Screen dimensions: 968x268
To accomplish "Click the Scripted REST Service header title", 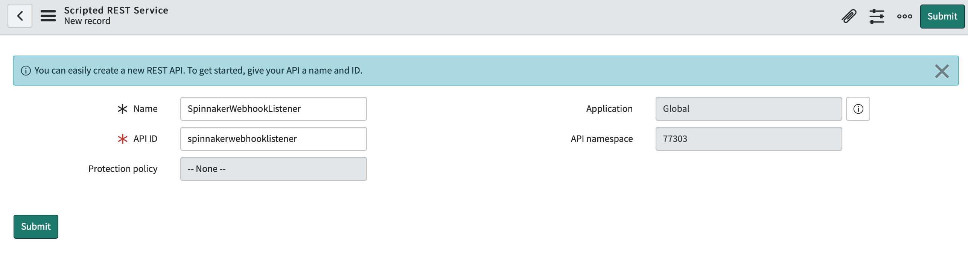I will (116, 11).
